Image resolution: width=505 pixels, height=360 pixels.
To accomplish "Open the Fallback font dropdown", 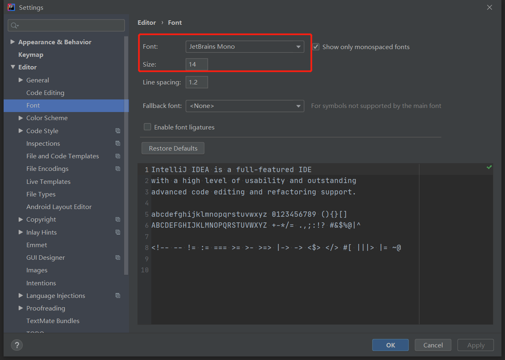I will (298, 106).
